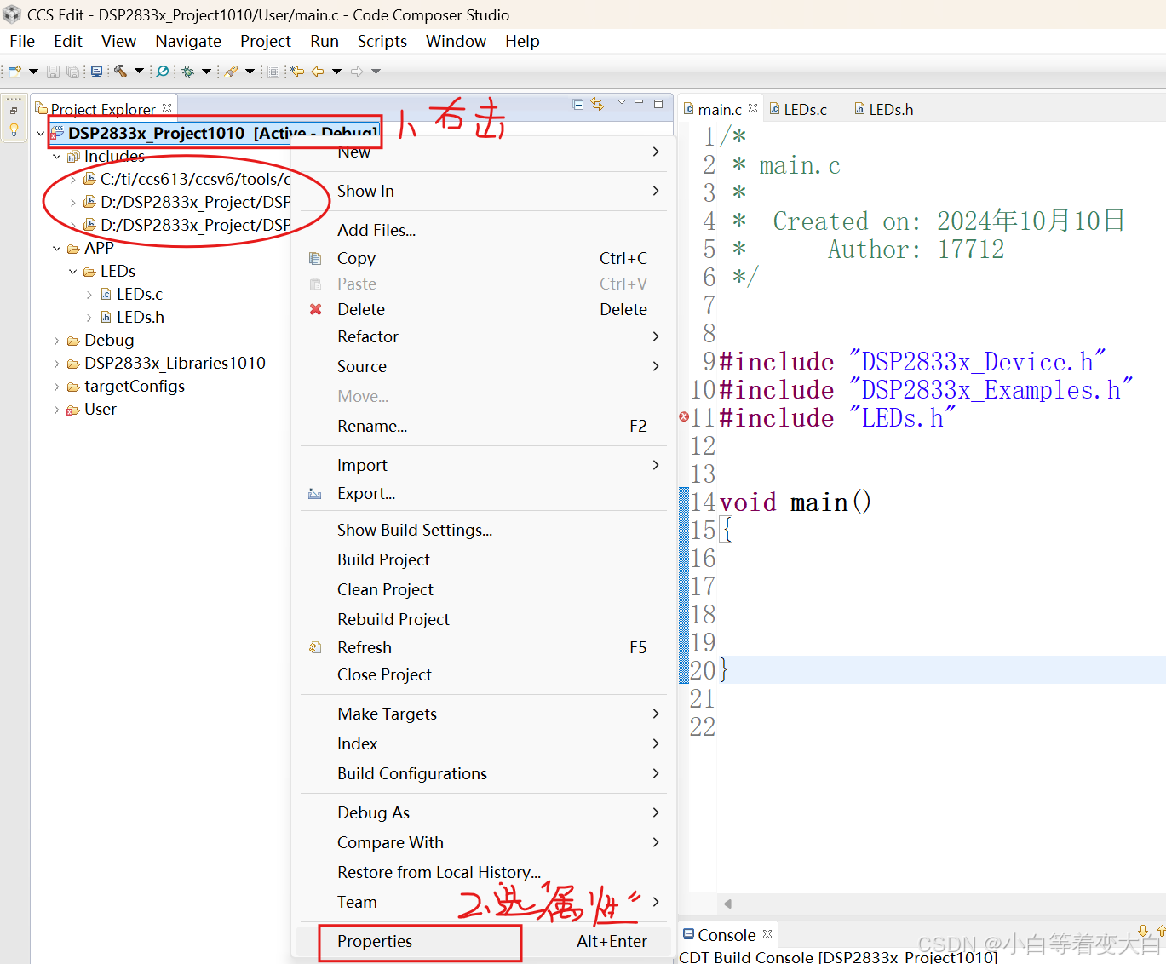Toggle Link with Editor in Project Explorer
This screenshot has width=1166, height=964.
pyautogui.click(x=597, y=104)
